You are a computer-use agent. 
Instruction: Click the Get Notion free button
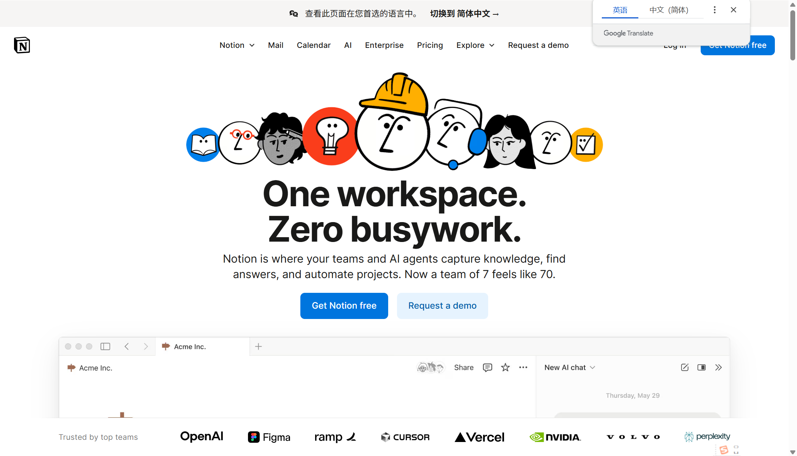tap(344, 306)
